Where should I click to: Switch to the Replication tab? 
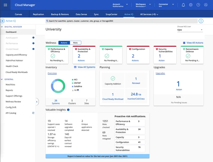click(x=38, y=14)
